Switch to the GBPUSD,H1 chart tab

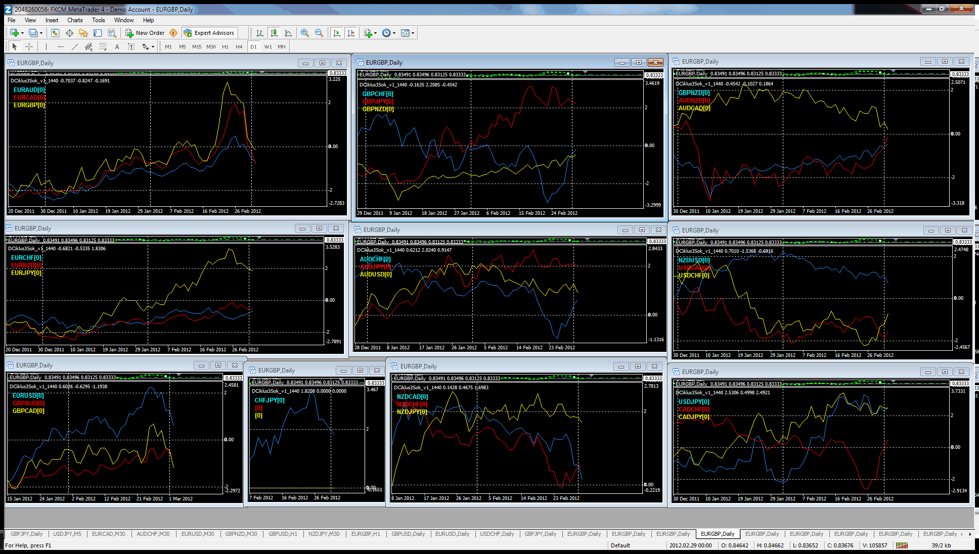pos(282,534)
